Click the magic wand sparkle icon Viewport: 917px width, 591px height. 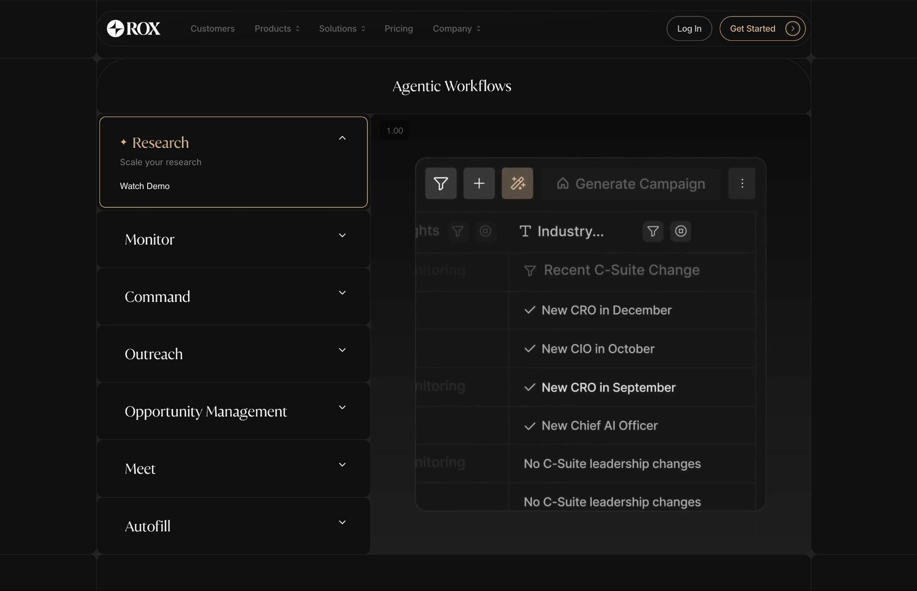517,184
